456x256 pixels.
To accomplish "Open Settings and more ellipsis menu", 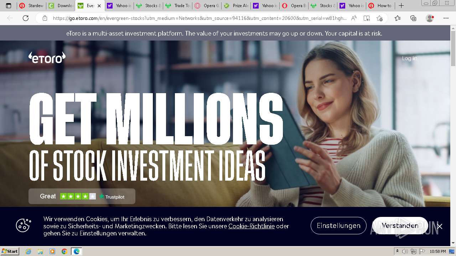I will click(446, 18).
